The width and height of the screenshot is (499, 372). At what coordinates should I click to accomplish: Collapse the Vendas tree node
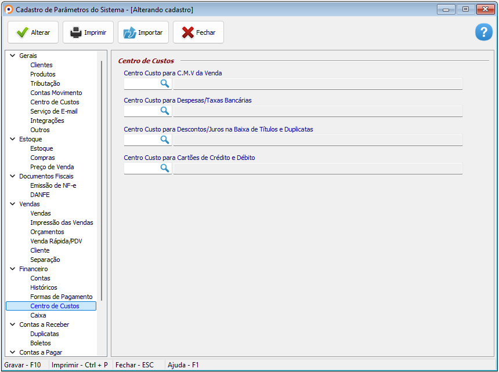(x=13, y=204)
